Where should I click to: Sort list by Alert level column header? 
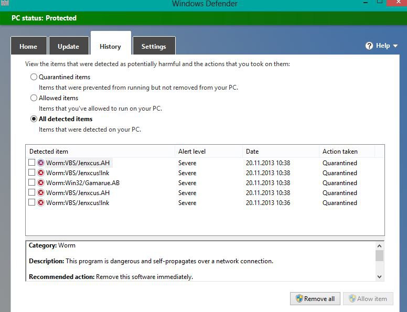coord(192,152)
